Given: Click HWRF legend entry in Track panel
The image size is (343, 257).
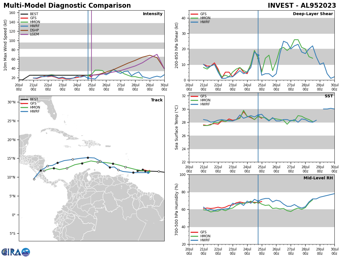Looking at the screenshot, I should [35, 111].
